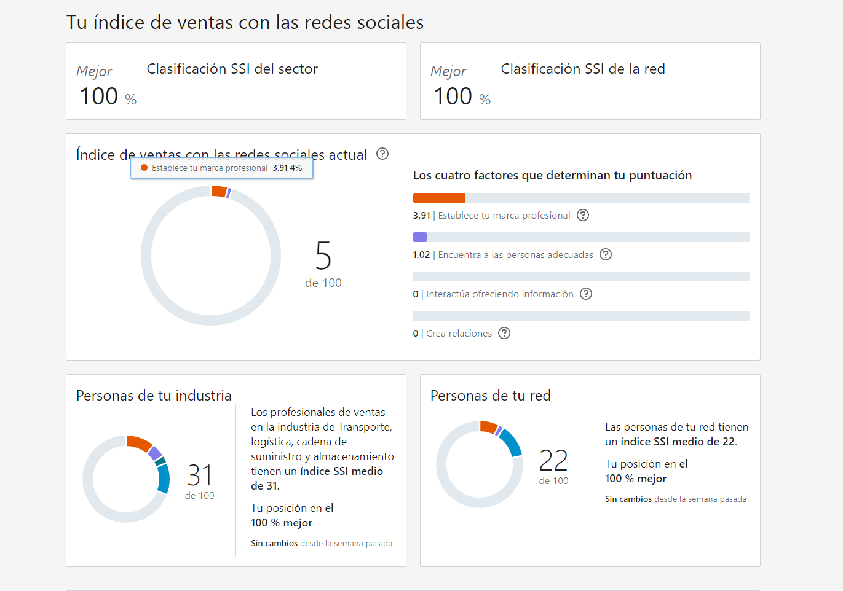
Task: Open help icon for Establece tu marca profesional
Action: (583, 215)
